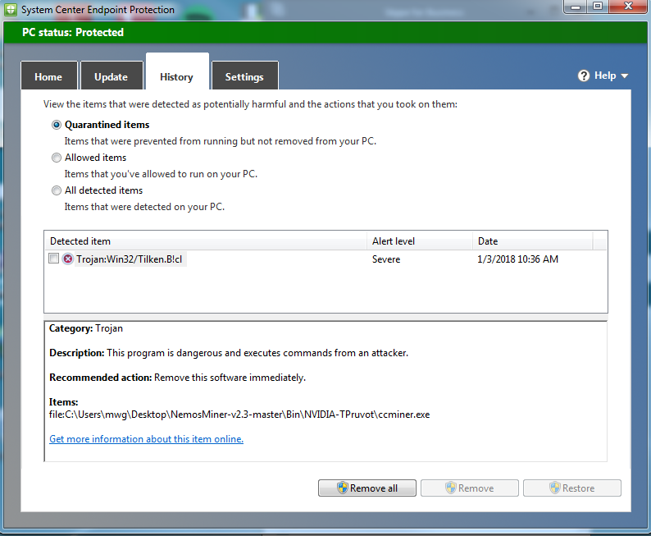651x536 pixels.
Task: Go to the Settings tab
Action: tap(244, 76)
